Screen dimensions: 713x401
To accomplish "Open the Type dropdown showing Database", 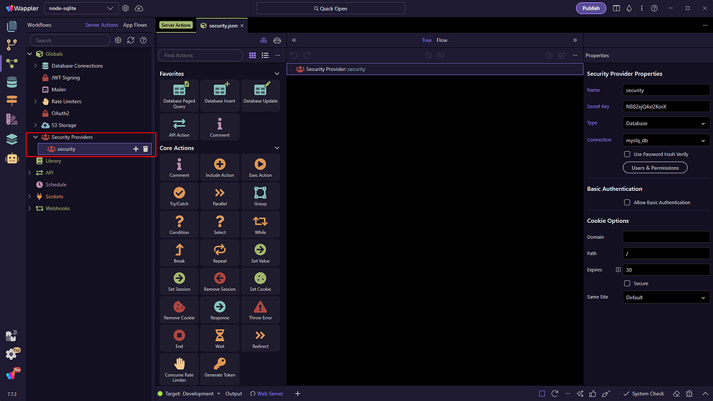I will tap(666, 123).
